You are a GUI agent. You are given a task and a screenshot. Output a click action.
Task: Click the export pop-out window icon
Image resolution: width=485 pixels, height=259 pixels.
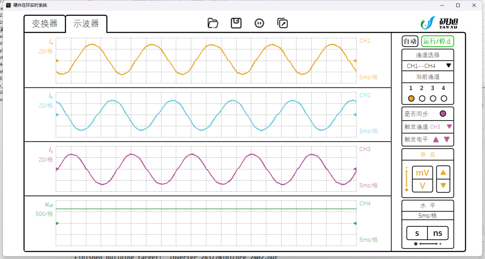[282, 23]
